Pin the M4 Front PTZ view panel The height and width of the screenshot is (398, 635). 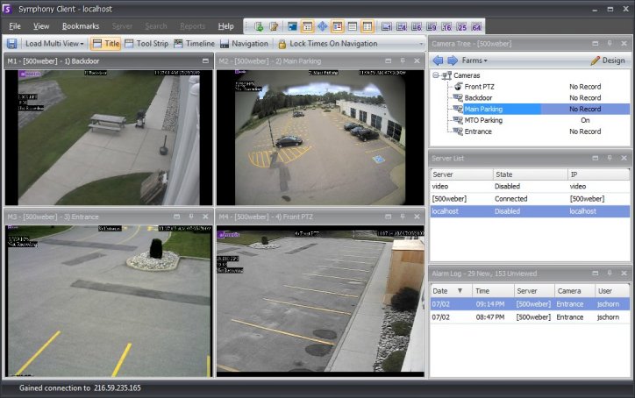[x=403, y=217]
